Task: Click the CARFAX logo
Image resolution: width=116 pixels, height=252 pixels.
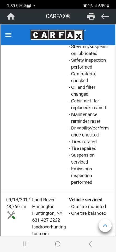Action: 57,35
